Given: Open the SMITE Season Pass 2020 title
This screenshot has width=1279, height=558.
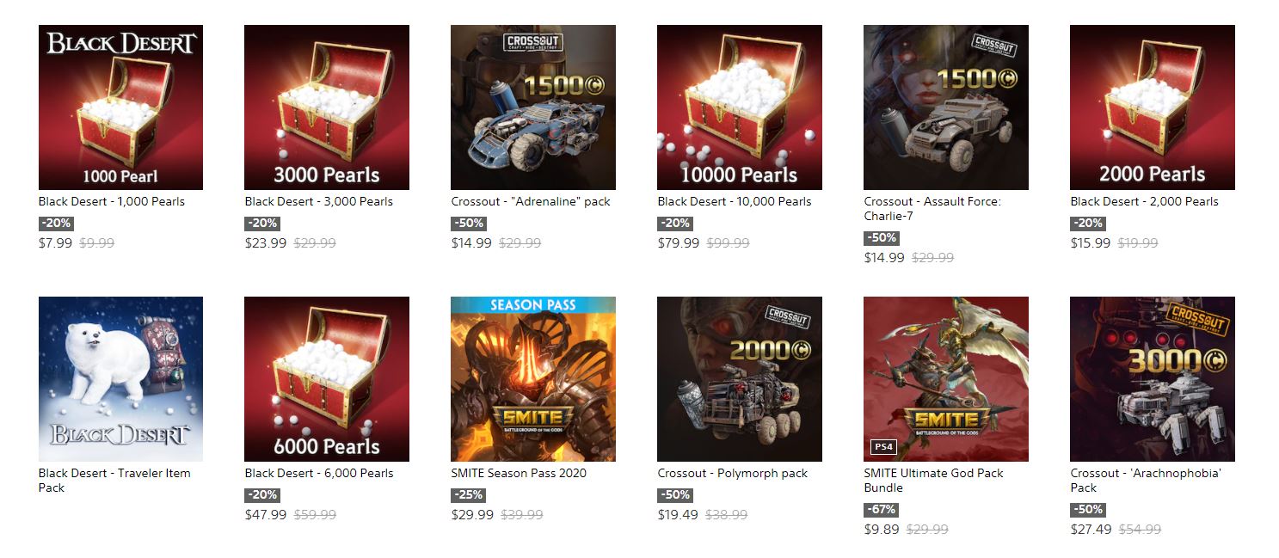Looking at the screenshot, I should (x=519, y=474).
